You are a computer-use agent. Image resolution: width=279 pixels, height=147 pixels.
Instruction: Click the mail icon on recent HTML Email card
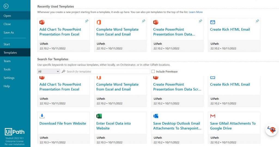coord(213,22)
